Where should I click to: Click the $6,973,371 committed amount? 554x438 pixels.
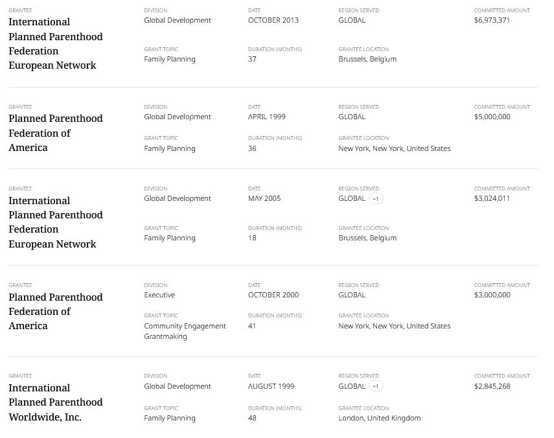[x=492, y=20]
